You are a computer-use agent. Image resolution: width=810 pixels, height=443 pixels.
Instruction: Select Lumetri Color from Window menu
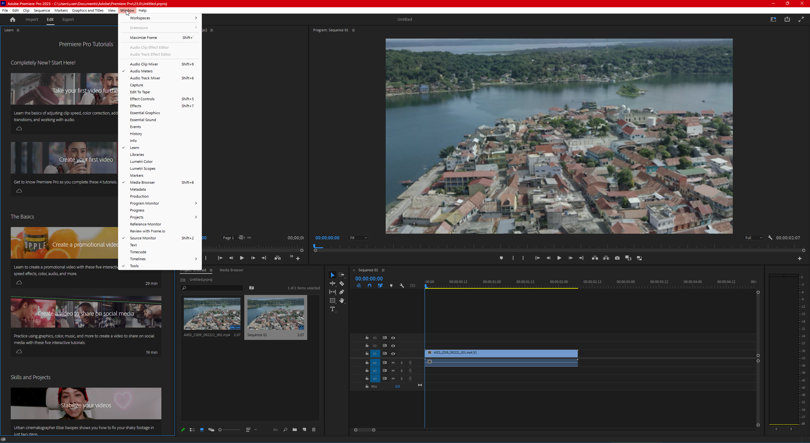(x=141, y=162)
